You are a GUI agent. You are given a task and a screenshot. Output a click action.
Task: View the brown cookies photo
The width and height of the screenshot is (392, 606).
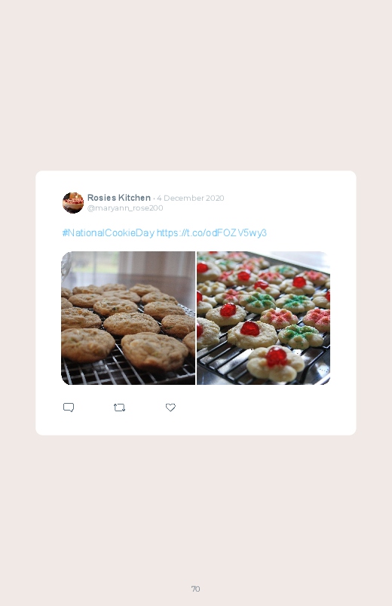pos(128,318)
